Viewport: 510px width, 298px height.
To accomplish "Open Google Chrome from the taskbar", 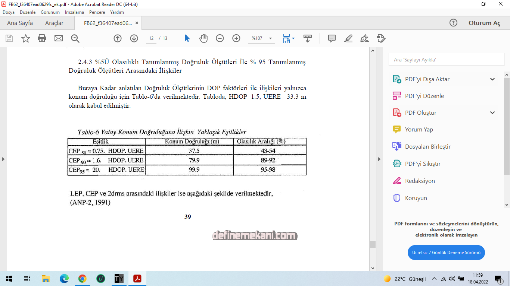I will [x=83, y=279].
